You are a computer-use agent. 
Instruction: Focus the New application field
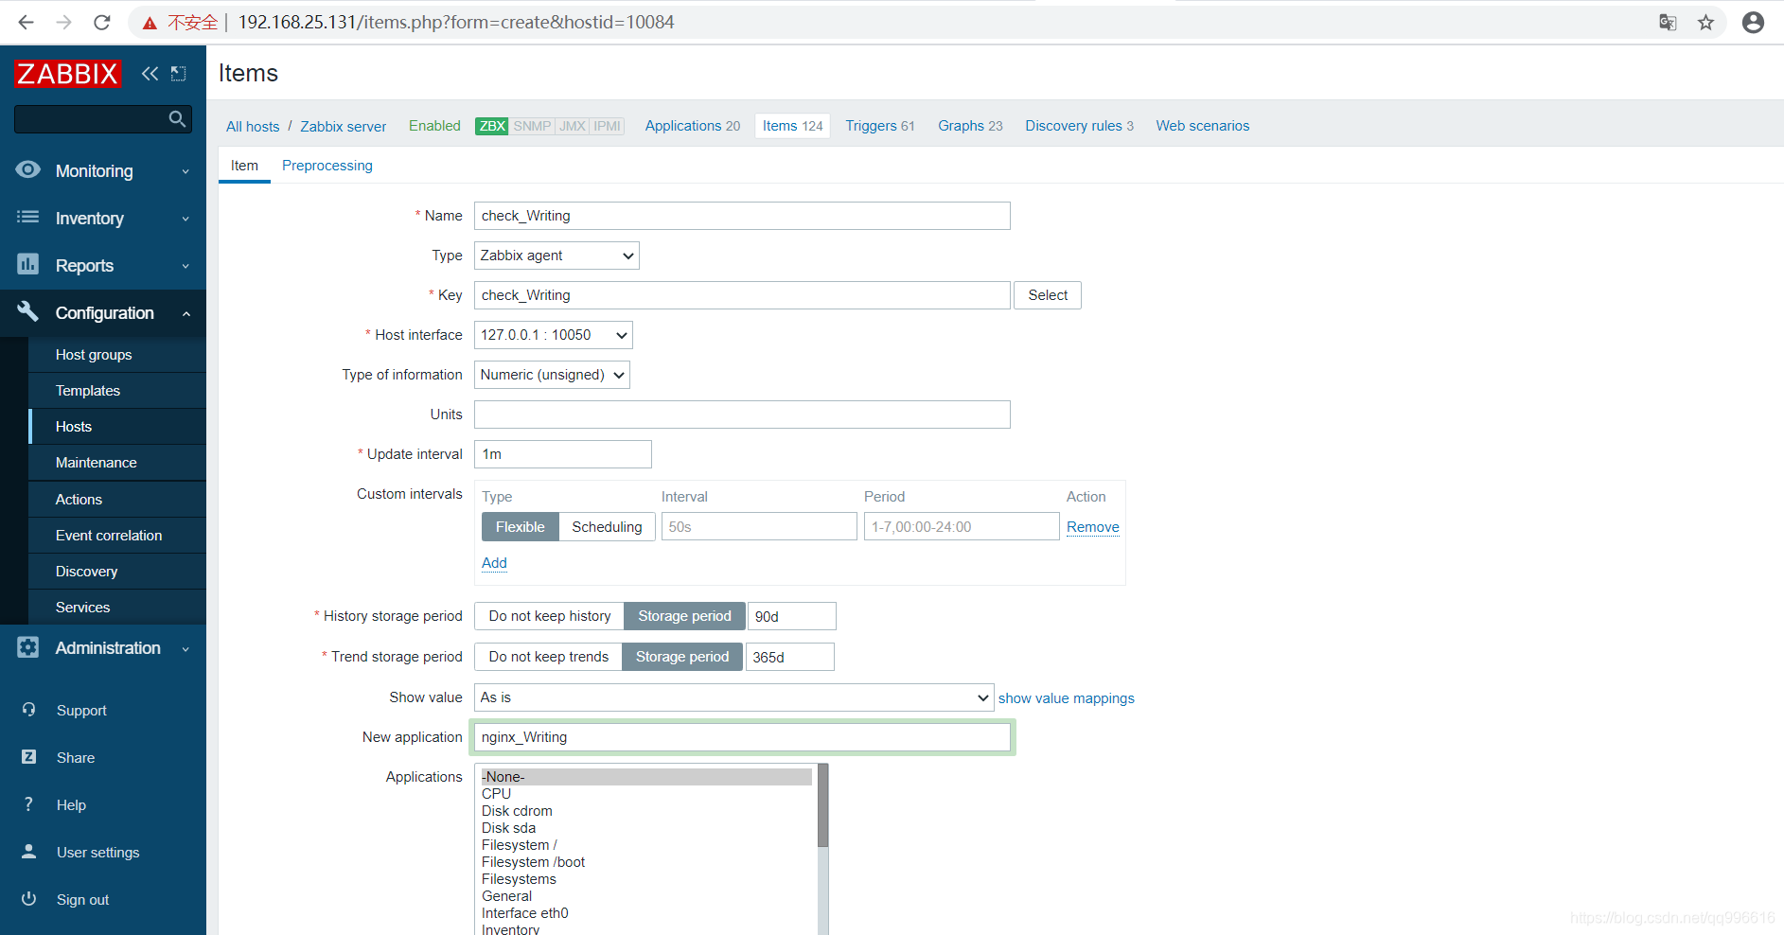(x=742, y=737)
